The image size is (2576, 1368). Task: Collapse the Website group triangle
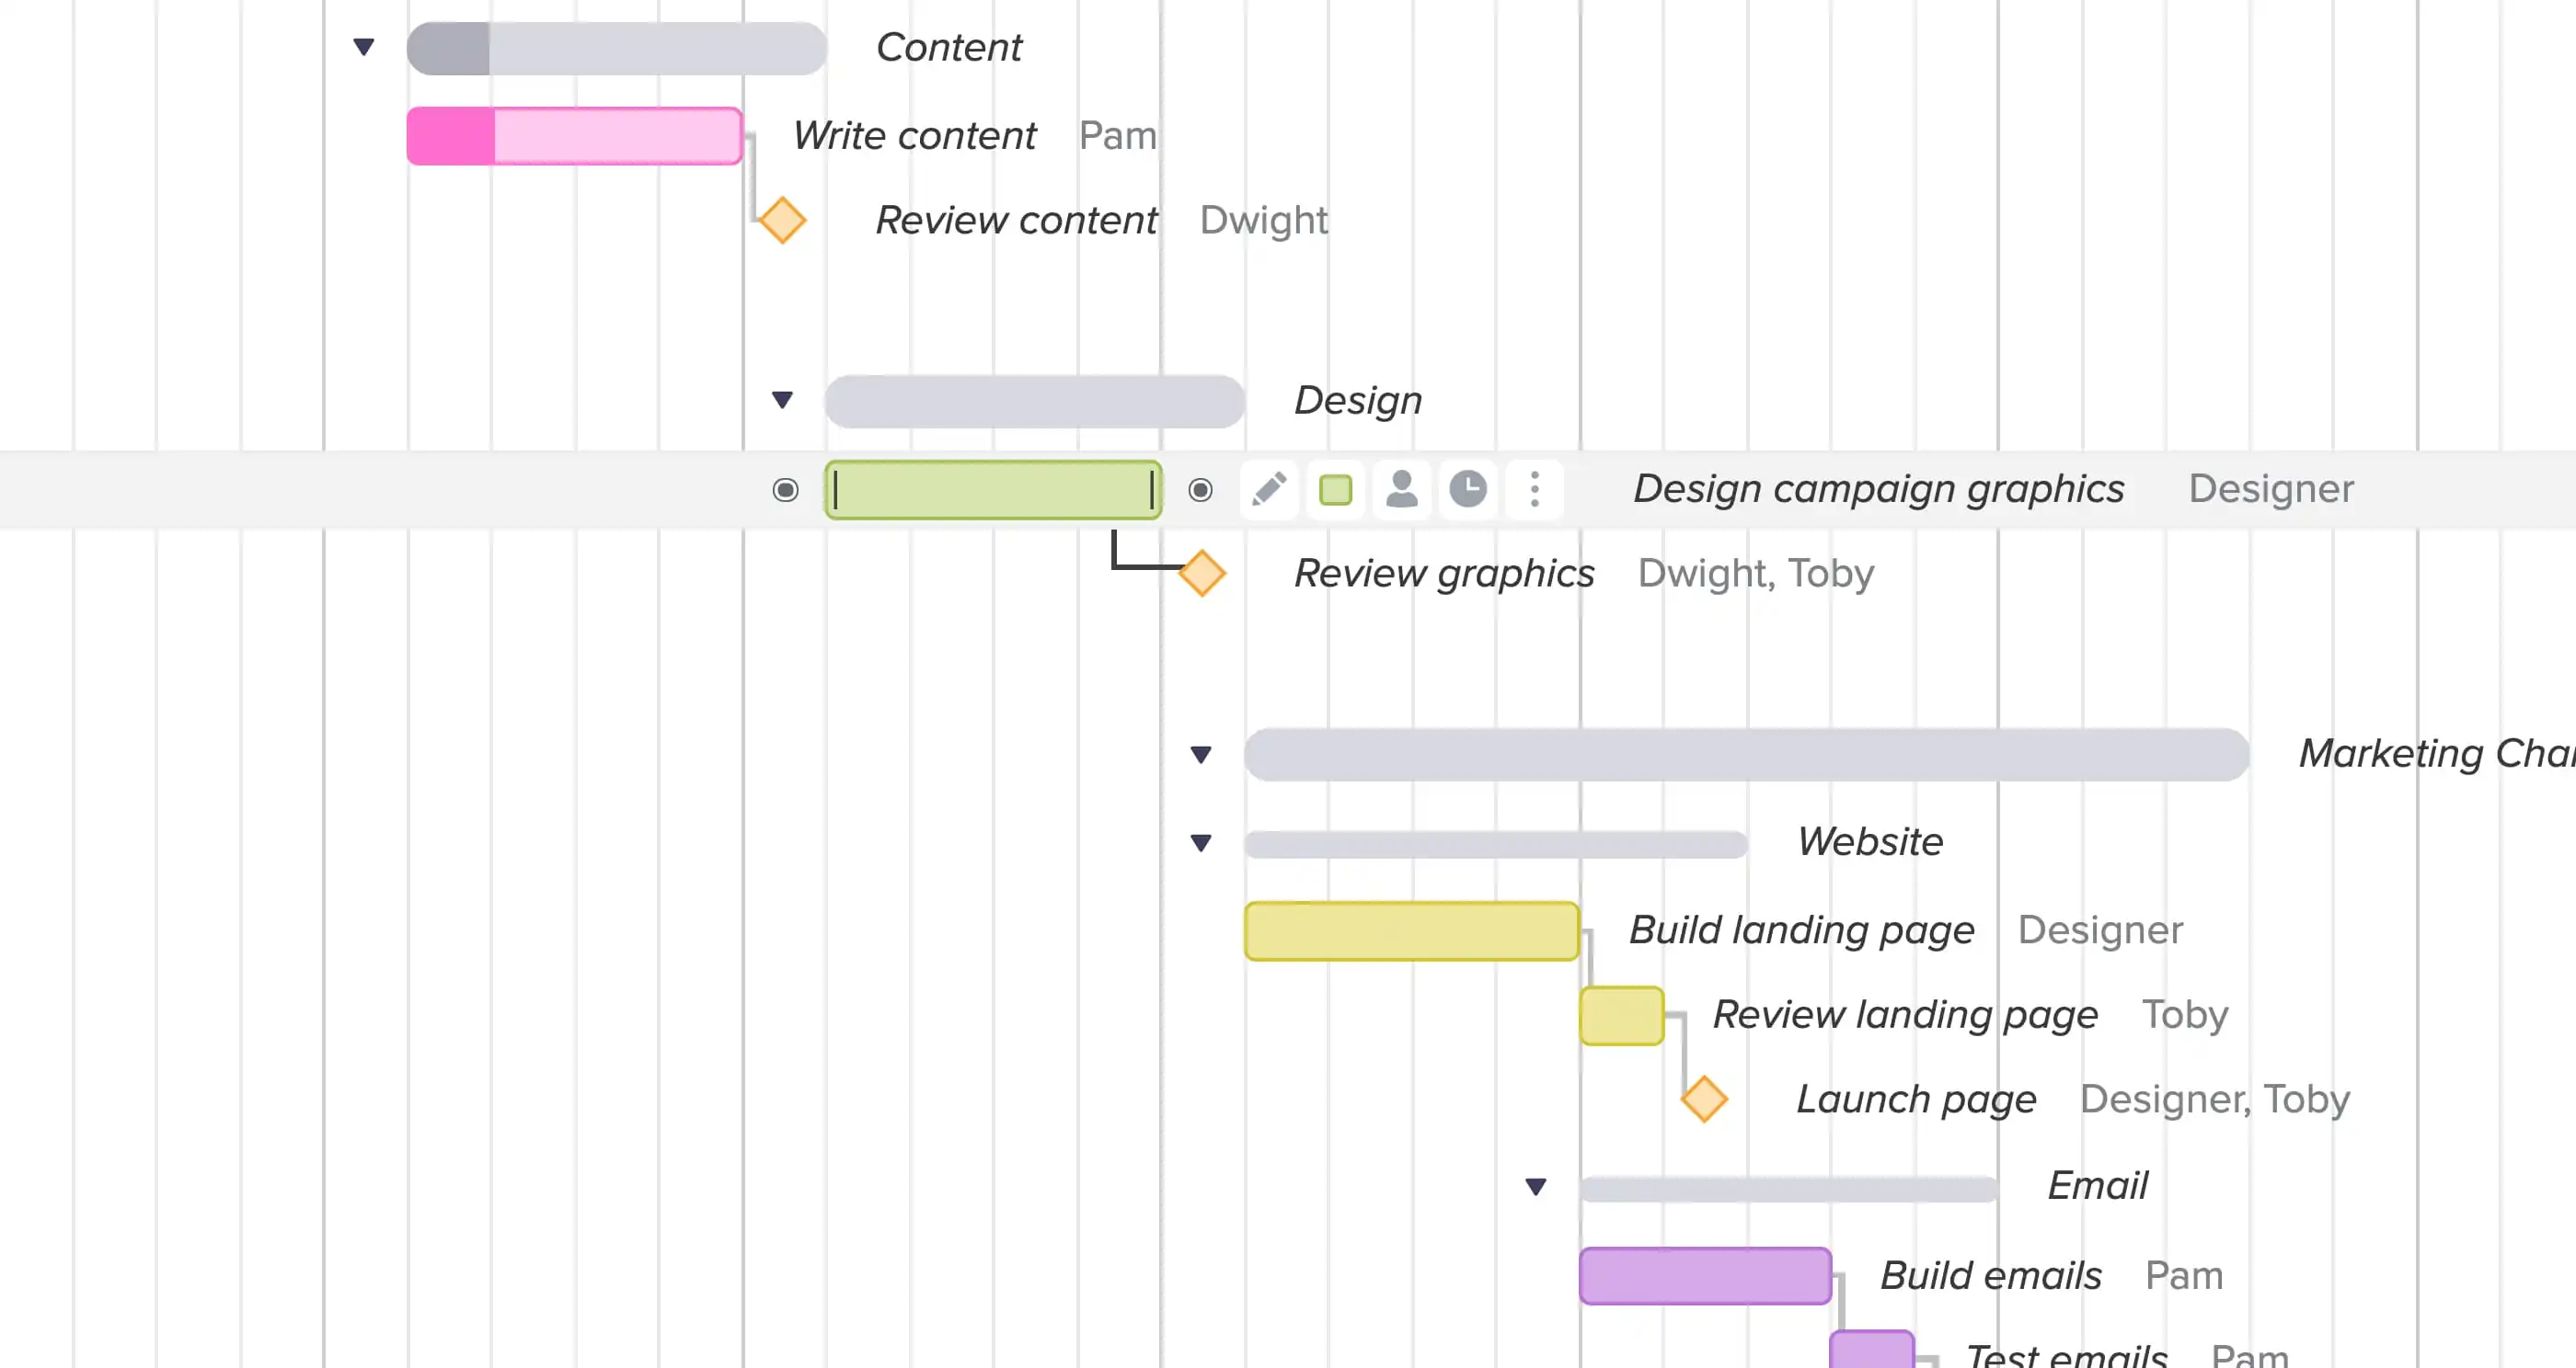tap(1199, 842)
